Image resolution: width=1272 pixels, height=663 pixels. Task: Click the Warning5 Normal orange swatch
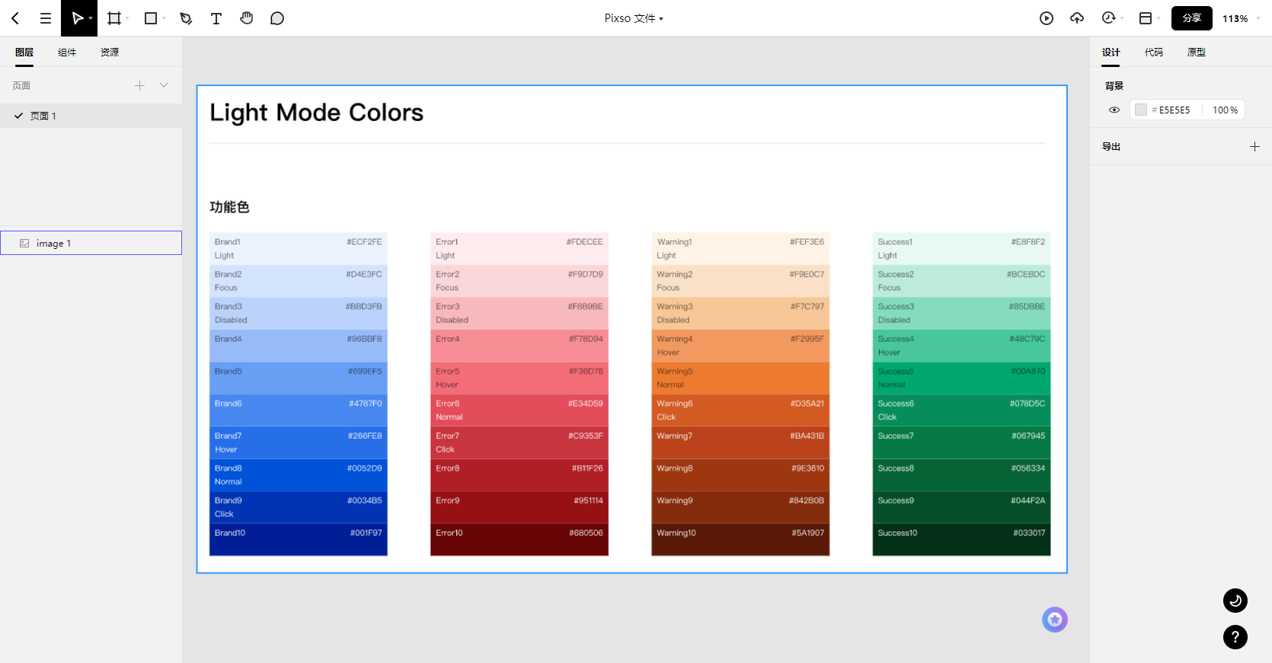click(x=740, y=378)
